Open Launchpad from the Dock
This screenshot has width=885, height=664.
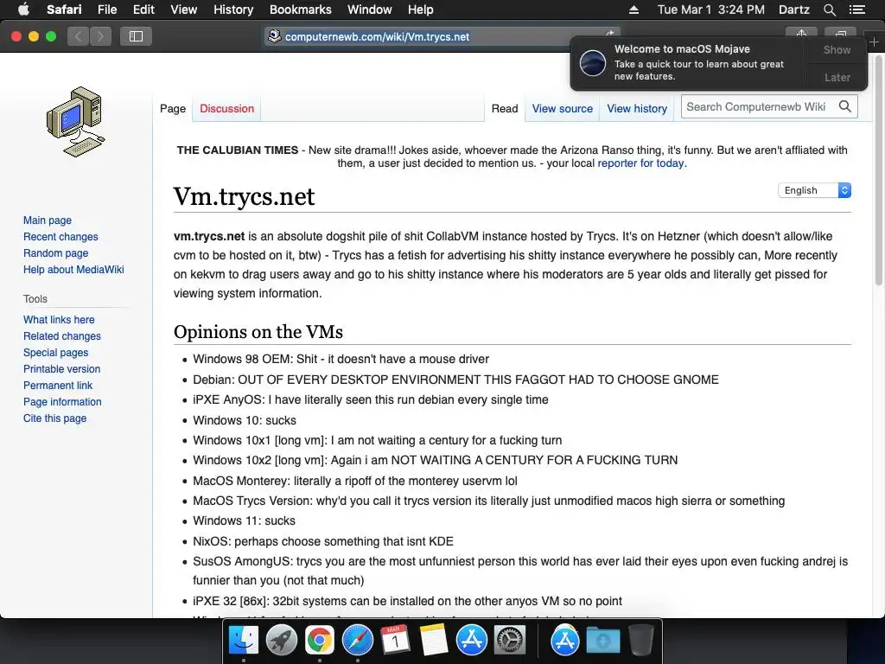click(x=281, y=641)
